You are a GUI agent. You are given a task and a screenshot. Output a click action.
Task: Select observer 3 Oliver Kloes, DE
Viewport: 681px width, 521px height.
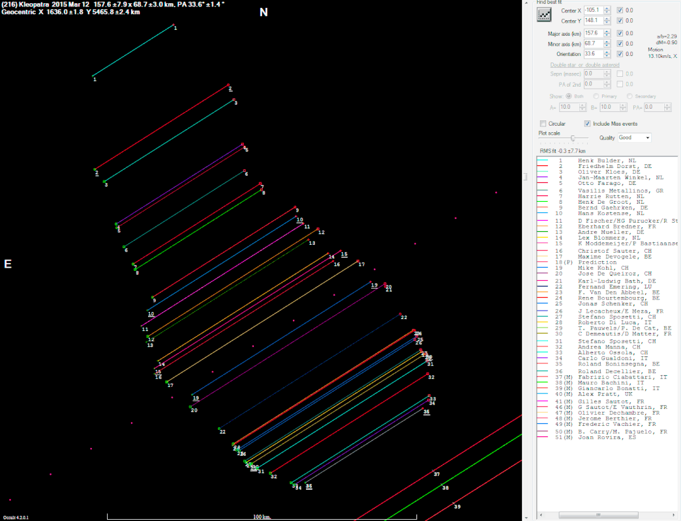point(607,172)
